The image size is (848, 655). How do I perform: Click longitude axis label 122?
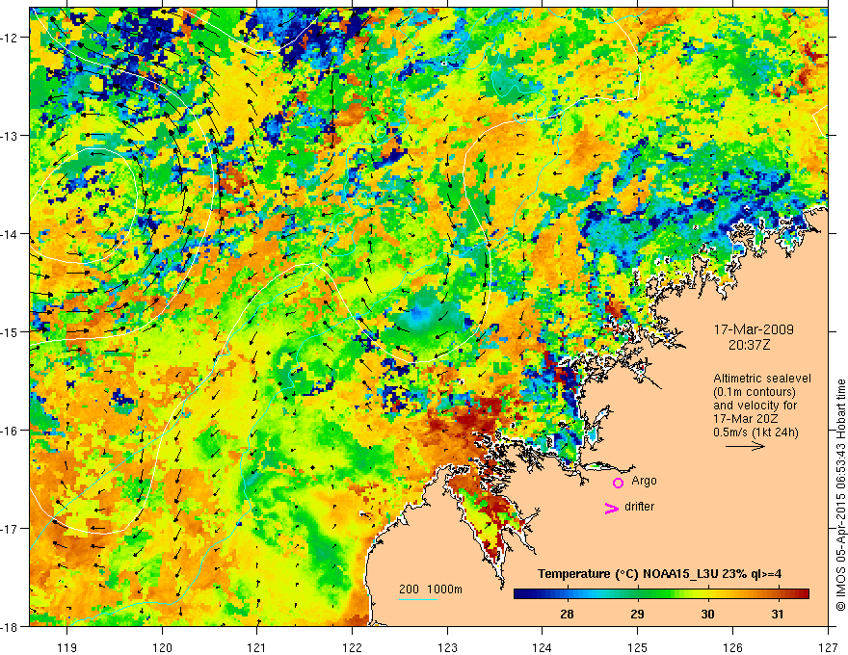pos(352,648)
